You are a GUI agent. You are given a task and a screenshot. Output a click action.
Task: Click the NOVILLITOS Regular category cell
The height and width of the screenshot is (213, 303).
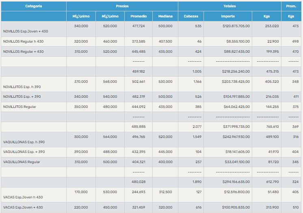(x=19, y=107)
